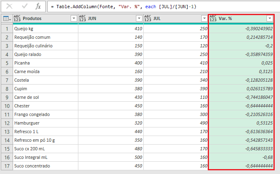The width and height of the screenshot is (280, 174).
Task: Click the Carne moída cell
Action: point(46,71)
